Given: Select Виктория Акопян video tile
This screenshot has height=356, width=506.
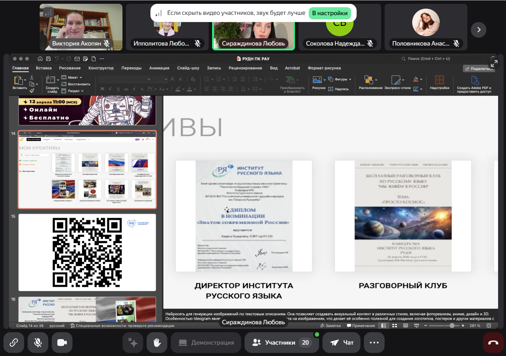Looking at the screenshot, I should [81, 27].
